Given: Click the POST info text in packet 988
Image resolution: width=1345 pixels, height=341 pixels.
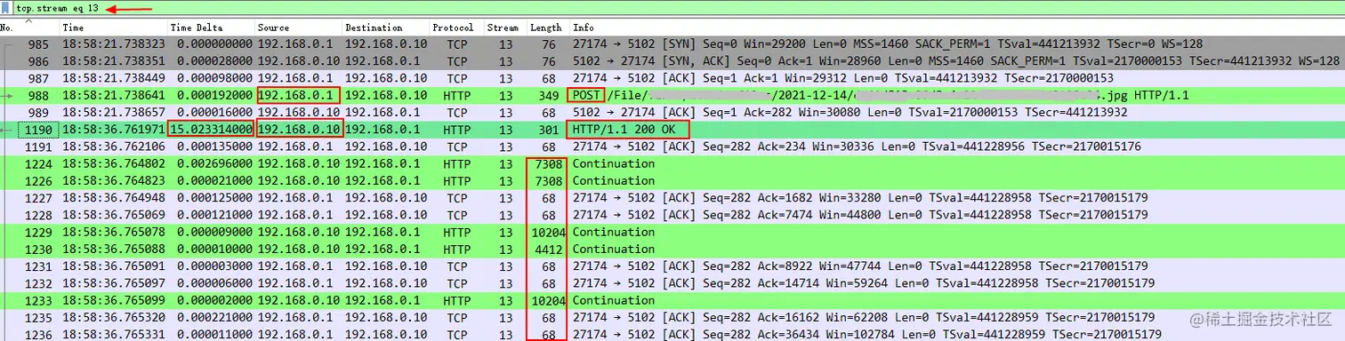Looking at the screenshot, I should (587, 95).
